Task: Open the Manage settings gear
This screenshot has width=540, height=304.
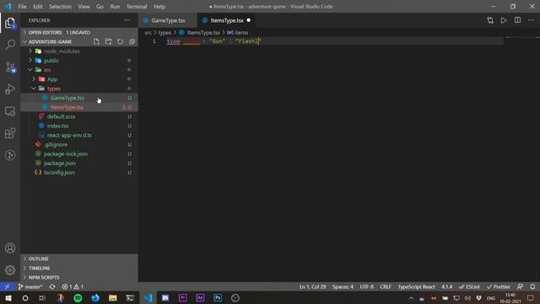Action: coord(10,270)
